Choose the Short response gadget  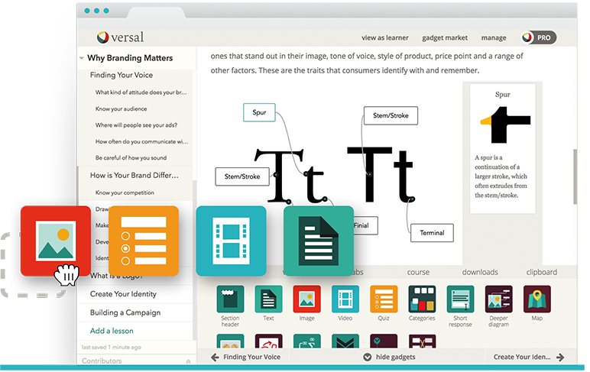coord(460,299)
